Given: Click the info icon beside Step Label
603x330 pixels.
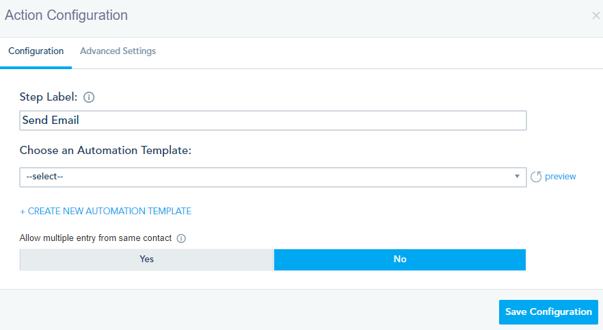Looking at the screenshot, I should click(88, 97).
